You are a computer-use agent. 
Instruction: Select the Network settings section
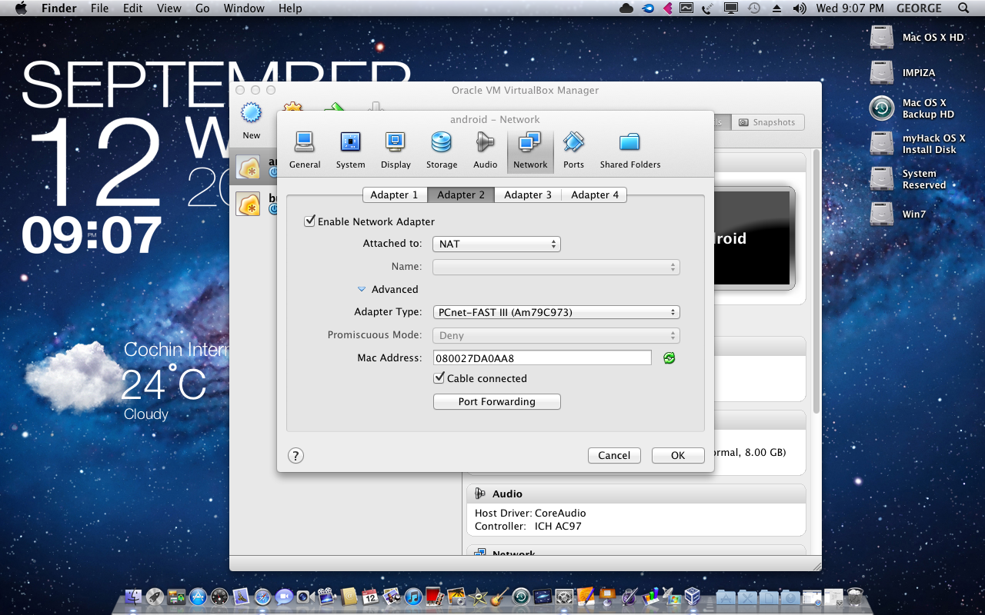tap(530, 150)
